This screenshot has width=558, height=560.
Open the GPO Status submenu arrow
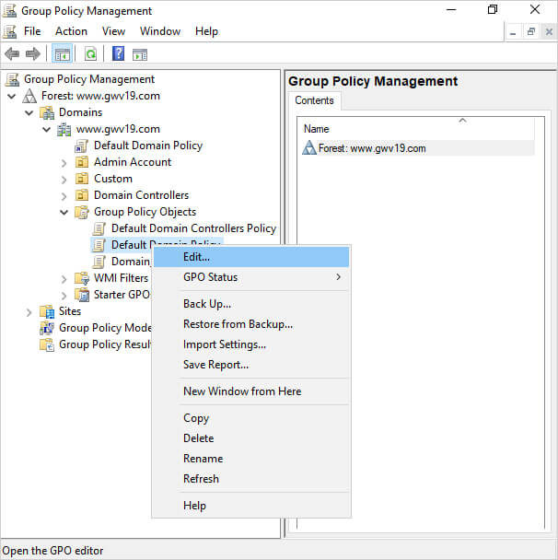[338, 277]
